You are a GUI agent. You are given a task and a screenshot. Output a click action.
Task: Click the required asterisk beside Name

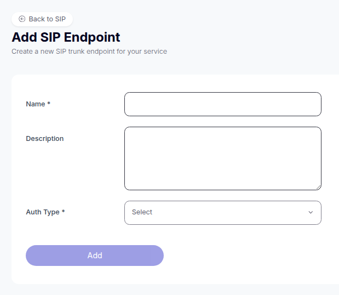click(49, 104)
